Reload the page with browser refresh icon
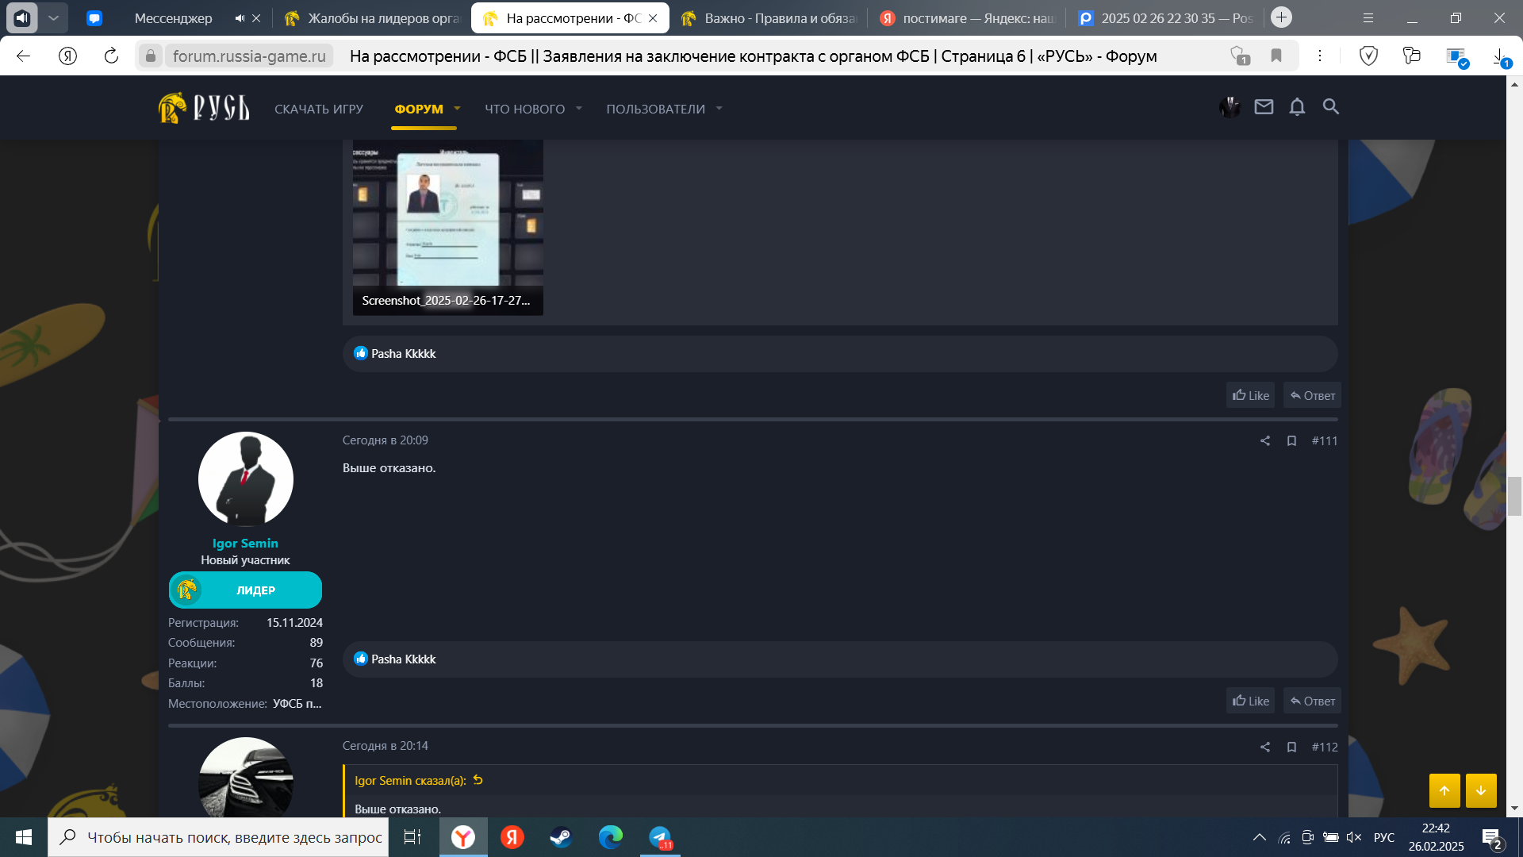The image size is (1523, 857). point(111,56)
